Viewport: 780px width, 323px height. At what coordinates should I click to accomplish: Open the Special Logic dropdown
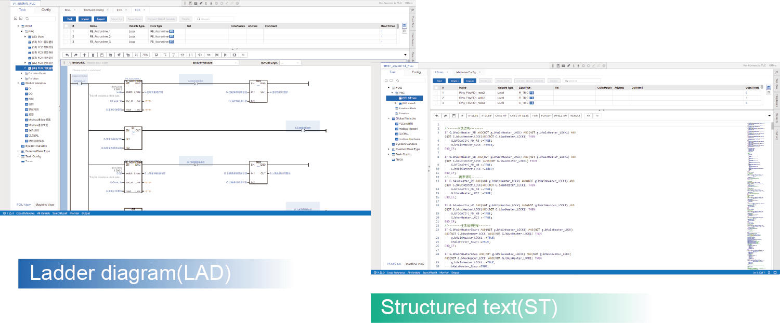tap(290, 63)
